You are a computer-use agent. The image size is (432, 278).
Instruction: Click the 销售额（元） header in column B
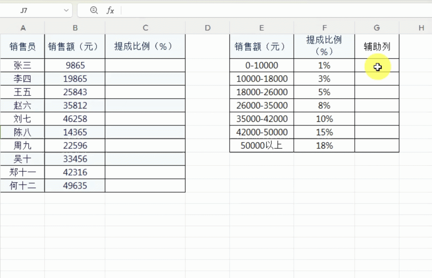(75, 46)
